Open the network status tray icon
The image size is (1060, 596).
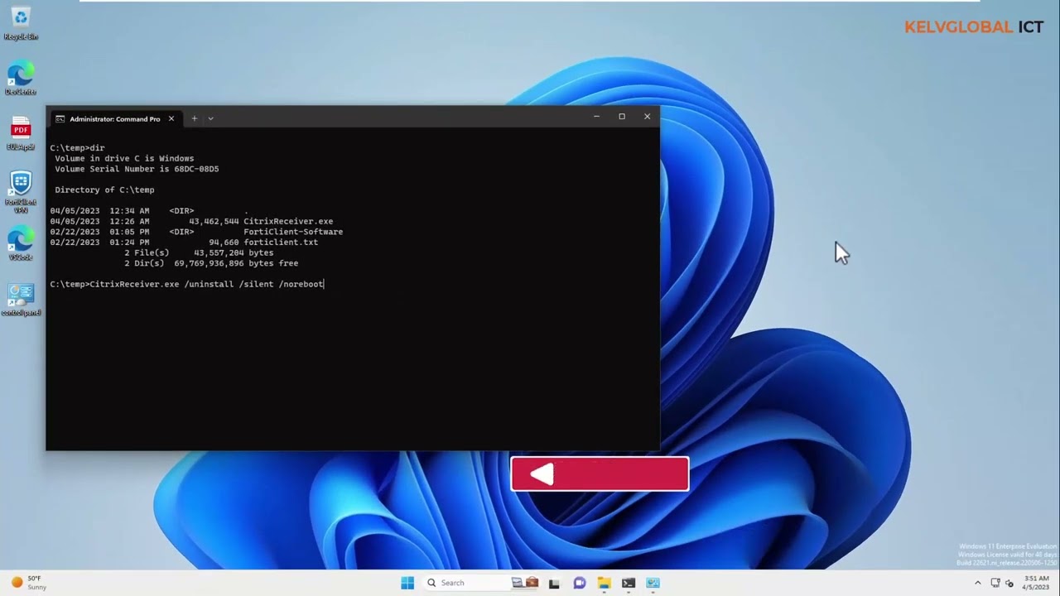pyautogui.click(x=995, y=583)
